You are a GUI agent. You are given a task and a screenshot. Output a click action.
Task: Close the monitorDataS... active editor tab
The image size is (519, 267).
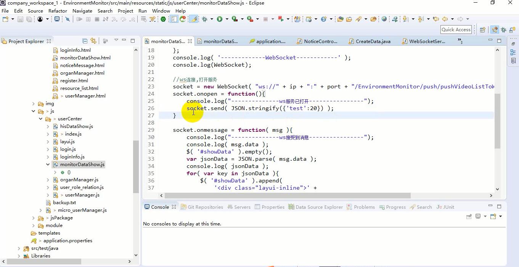(190, 41)
